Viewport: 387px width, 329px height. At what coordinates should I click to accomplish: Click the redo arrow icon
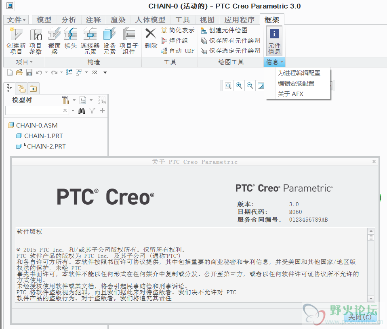pos(54,73)
